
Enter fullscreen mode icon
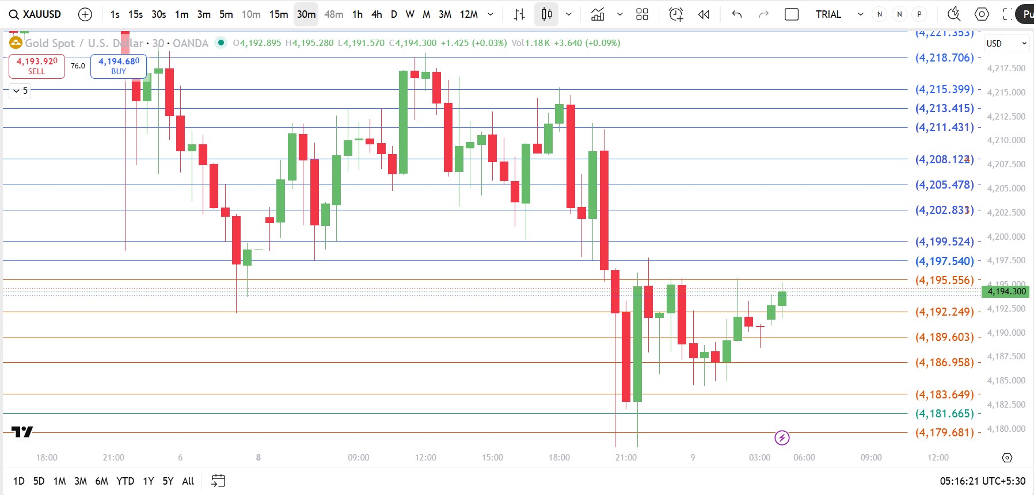click(1007, 14)
